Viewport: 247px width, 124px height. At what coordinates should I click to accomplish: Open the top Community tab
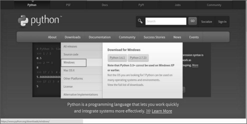click(x=214, y=5)
